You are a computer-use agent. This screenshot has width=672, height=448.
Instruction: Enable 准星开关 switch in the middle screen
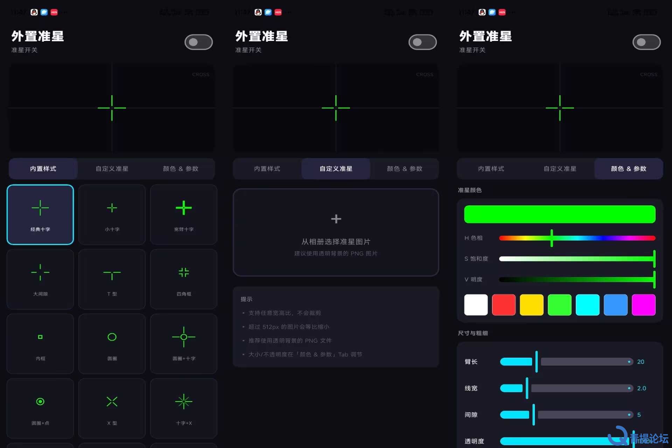pos(423,42)
